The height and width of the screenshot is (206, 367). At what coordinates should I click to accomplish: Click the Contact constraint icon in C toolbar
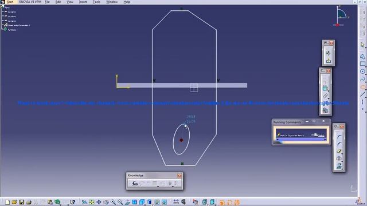[x=325, y=96]
